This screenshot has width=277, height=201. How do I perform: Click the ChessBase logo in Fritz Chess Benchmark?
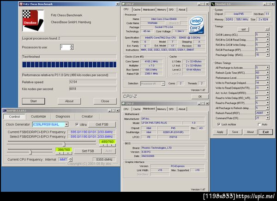tap(33, 20)
